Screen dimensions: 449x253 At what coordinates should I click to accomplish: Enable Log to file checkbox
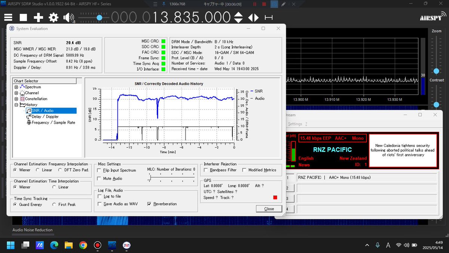99,196
